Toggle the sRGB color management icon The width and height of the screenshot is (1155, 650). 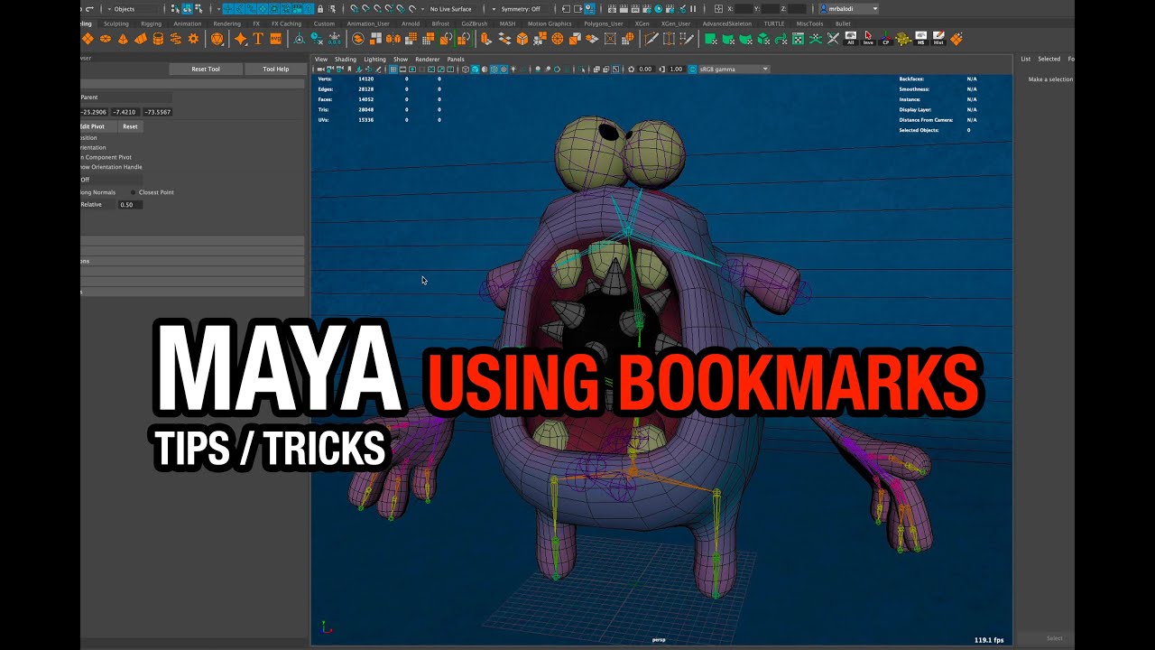click(692, 69)
